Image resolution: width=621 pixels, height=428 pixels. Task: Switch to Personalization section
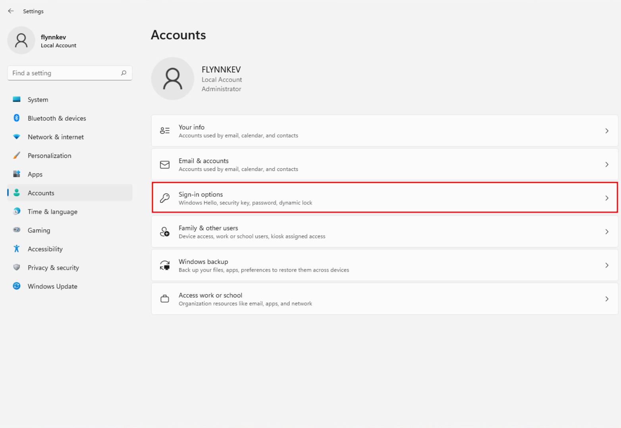[49, 155]
